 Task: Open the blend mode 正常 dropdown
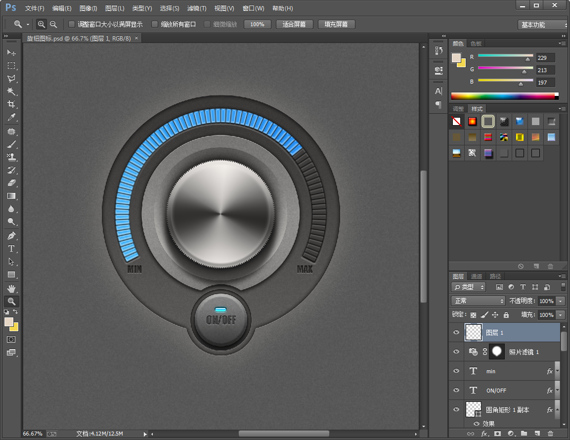478,301
